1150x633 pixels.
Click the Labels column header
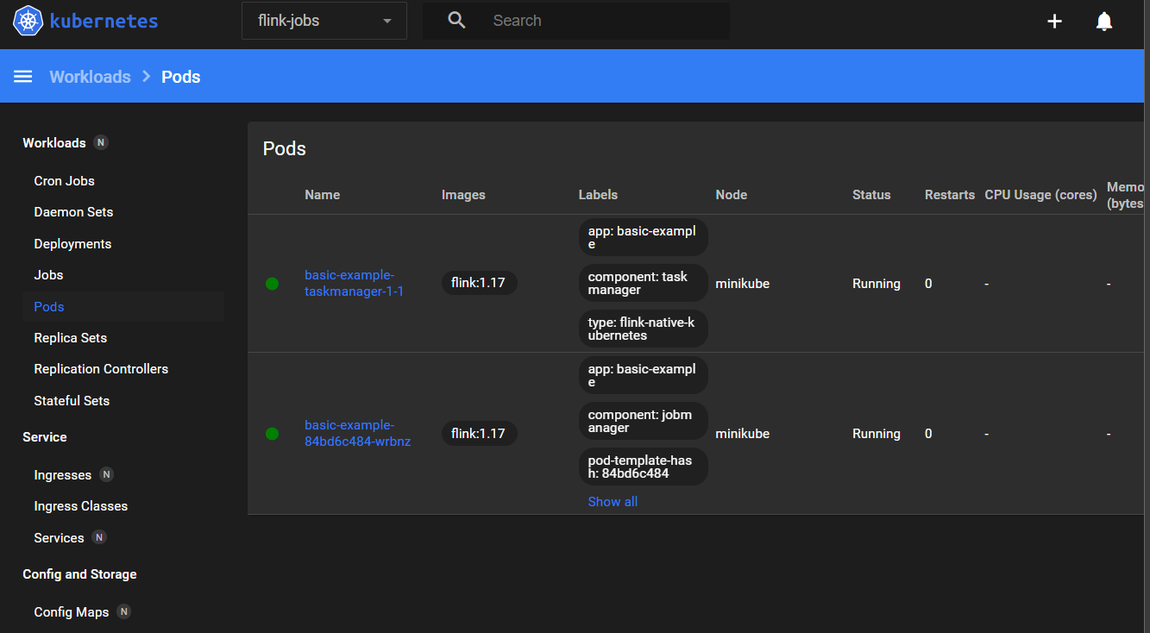click(x=598, y=195)
